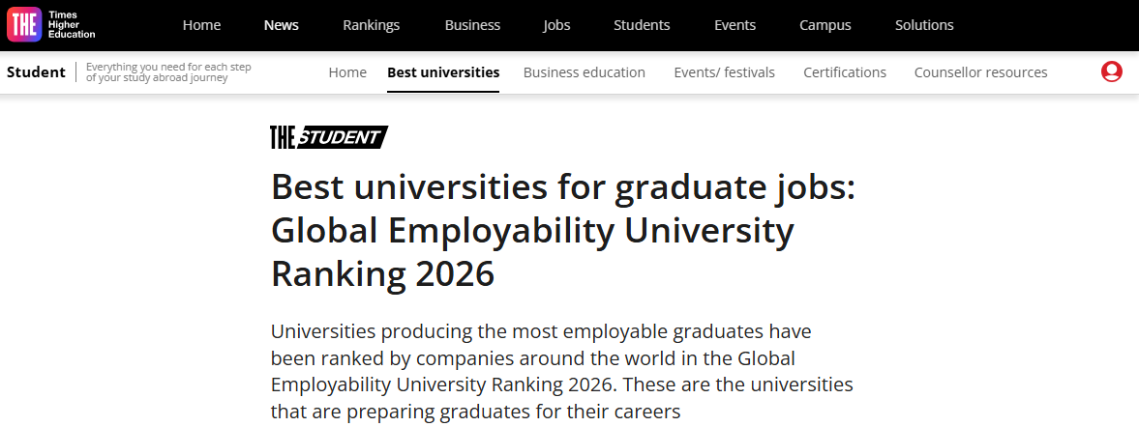Open the Solutions menu

924,25
